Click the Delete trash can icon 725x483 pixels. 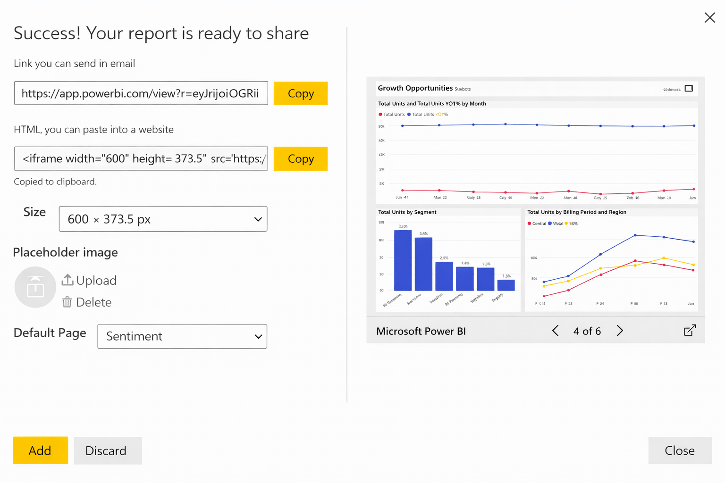67,302
